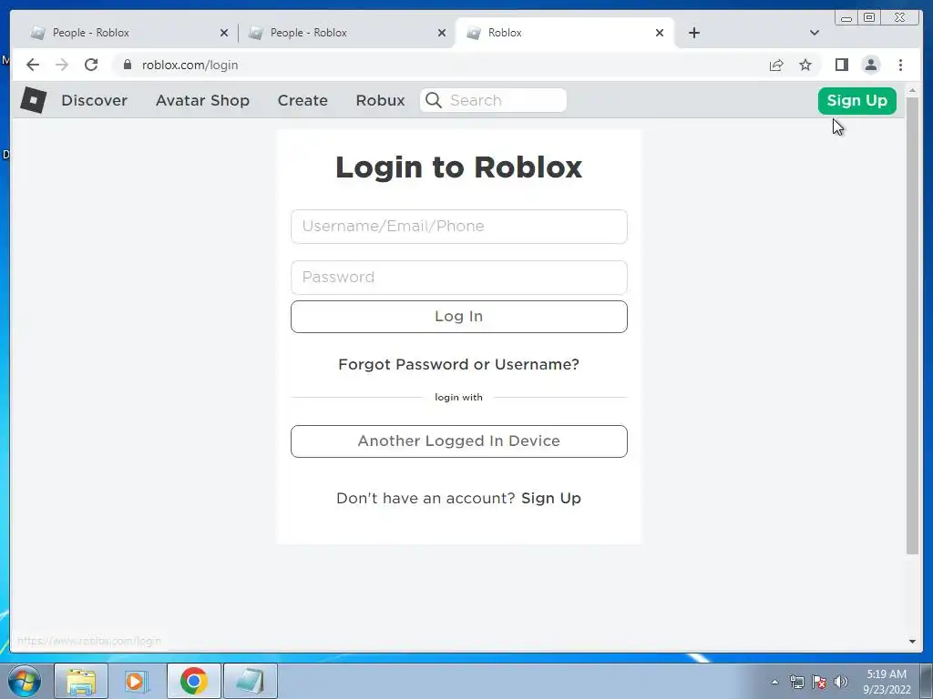Image resolution: width=933 pixels, height=699 pixels.
Task: Click the network tray icon
Action: tap(796, 682)
